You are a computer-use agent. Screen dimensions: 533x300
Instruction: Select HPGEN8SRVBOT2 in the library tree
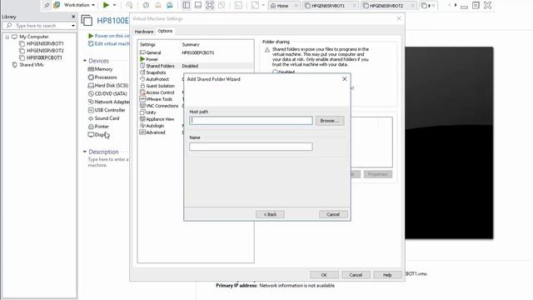[x=45, y=51]
